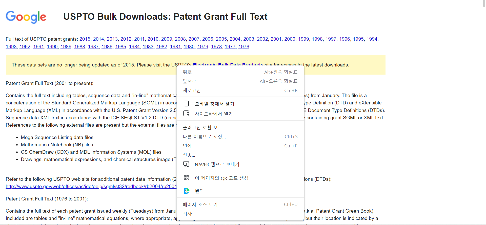Select 뒤로 (Back) in context menu

point(240,72)
